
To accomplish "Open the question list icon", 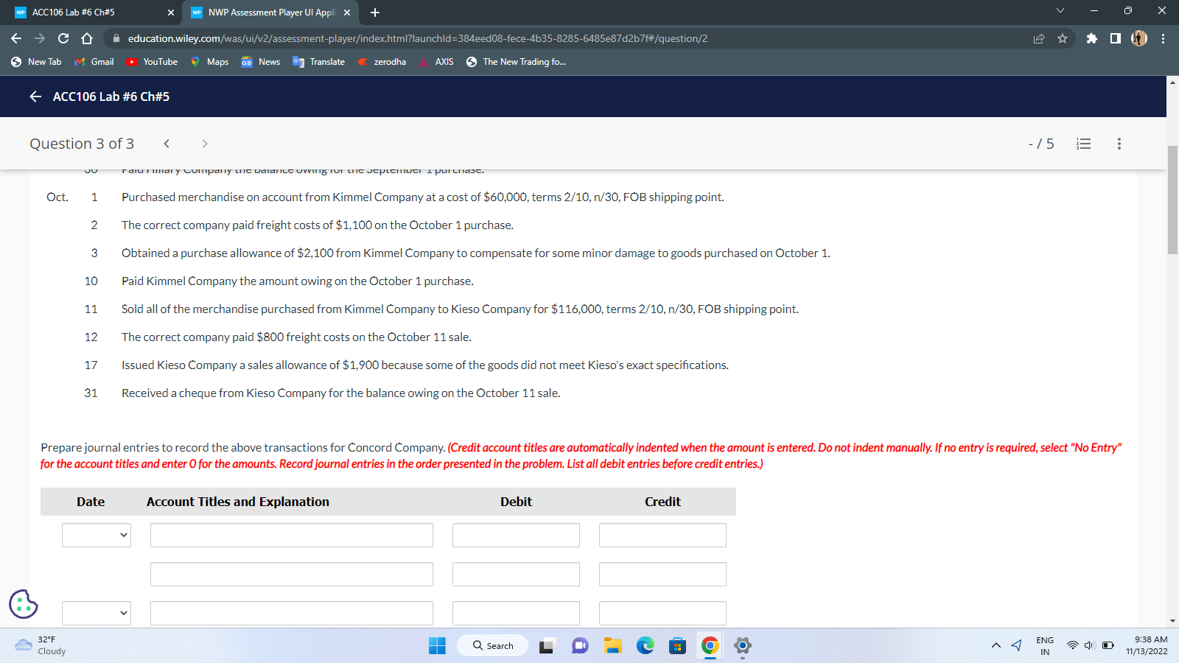I will point(1083,144).
